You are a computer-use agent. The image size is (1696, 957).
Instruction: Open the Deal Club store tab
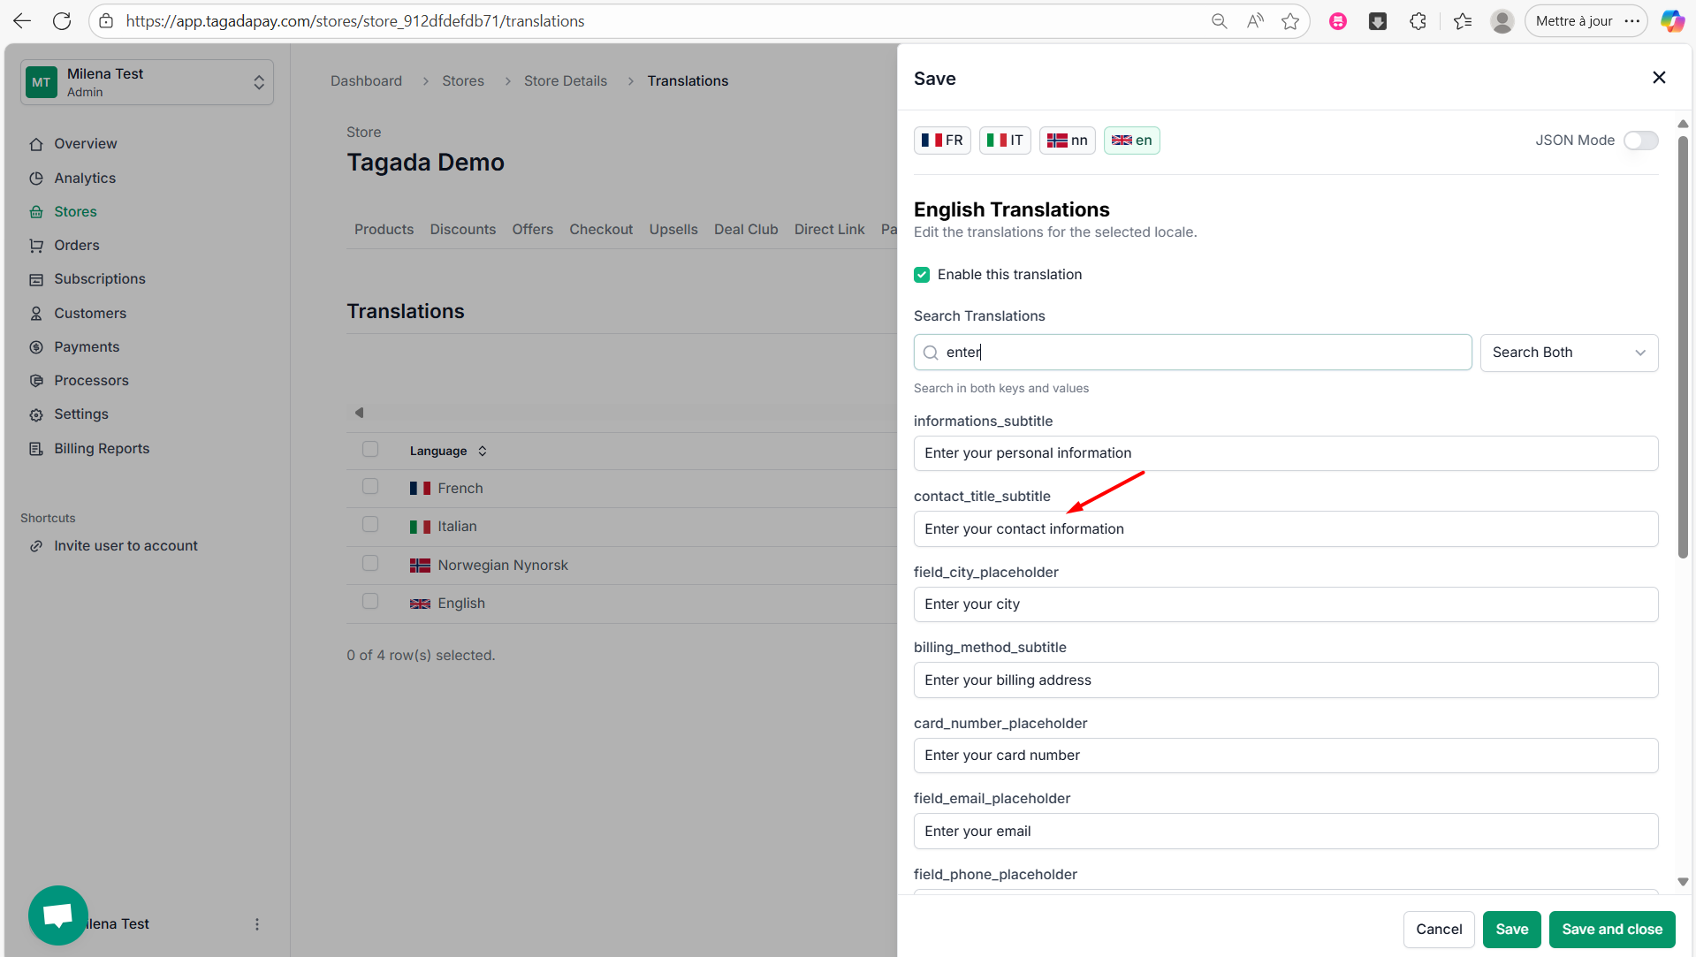click(x=746, y=229)
